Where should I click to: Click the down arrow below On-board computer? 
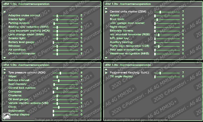tap(5, 58)
